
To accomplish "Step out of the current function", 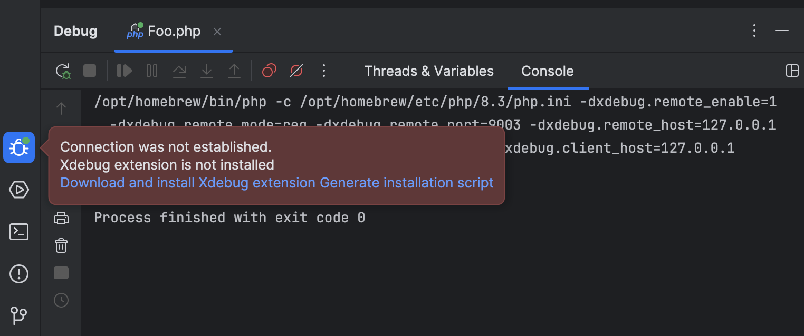I will click(x=234, y=71).
